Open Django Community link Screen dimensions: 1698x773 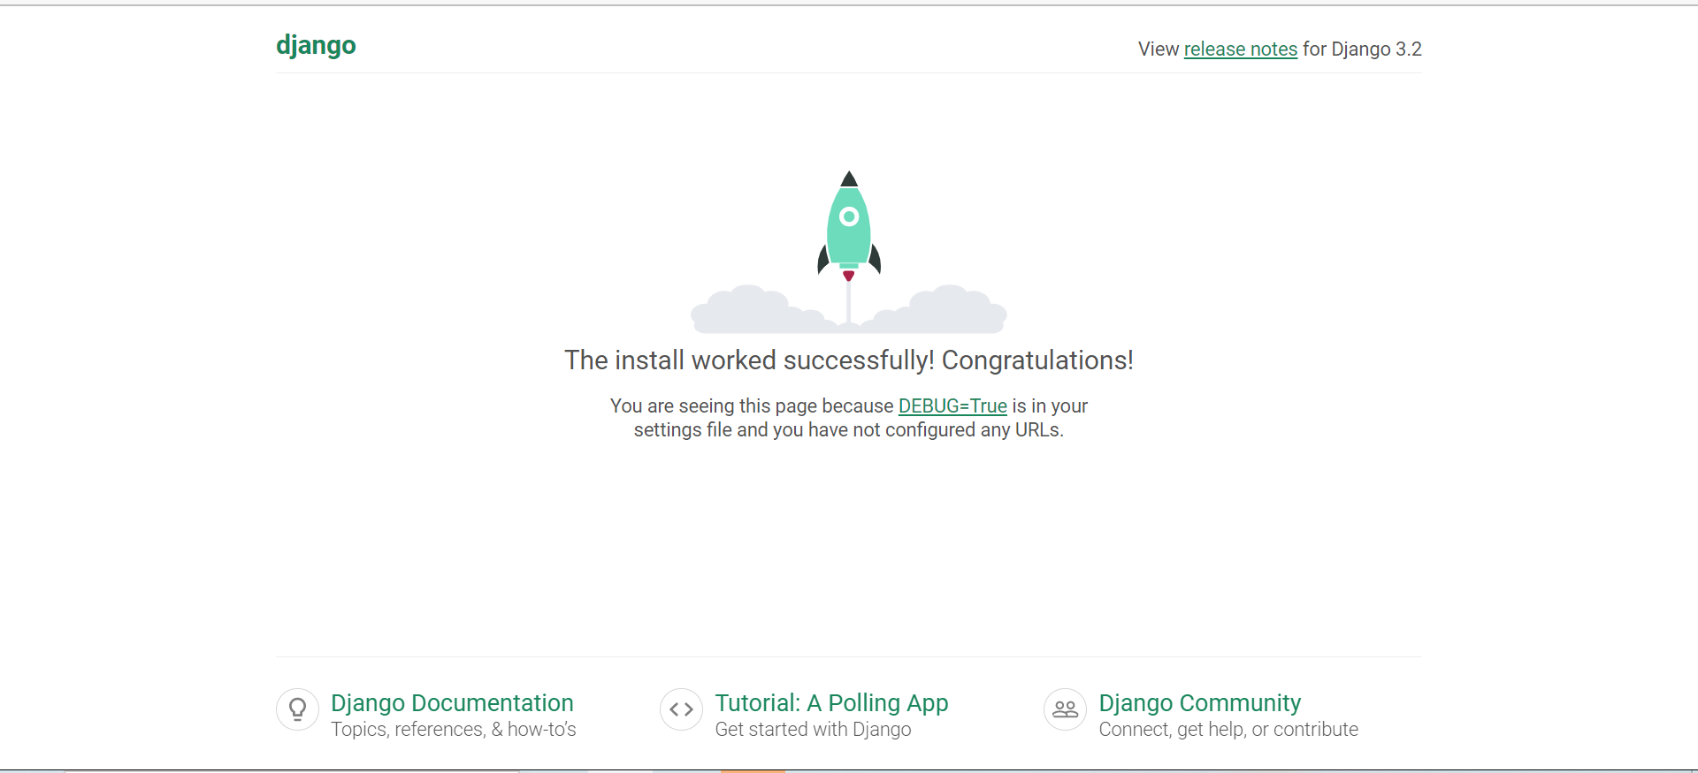(x=1199, y=703)
